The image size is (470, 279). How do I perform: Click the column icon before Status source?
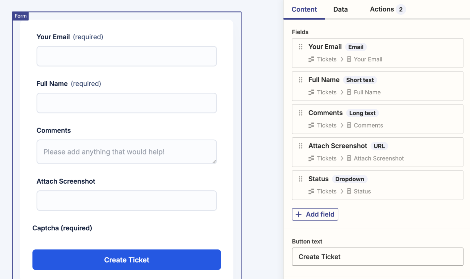(349, 192)
